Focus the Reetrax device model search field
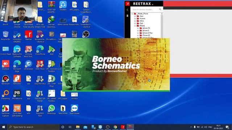This screenshot has height=130, width=232. pyautogui.click(x=145, y=9)
